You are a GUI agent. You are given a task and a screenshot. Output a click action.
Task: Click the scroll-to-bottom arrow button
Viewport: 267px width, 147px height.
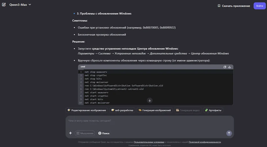(x=150, y=100)
